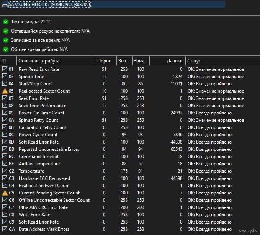This screenshot has height=235, width=260.
Task: Toggle the Airflow Temperature row checkbox
Action: point(5,164)
